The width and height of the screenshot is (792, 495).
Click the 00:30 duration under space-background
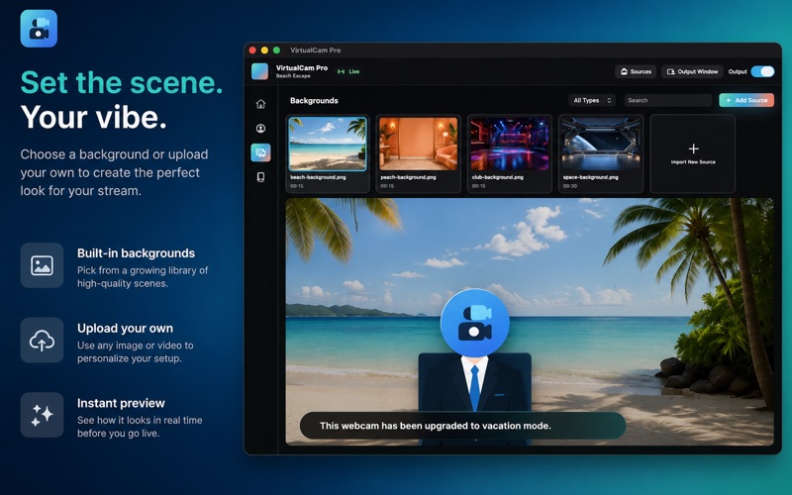pos(570,186)
